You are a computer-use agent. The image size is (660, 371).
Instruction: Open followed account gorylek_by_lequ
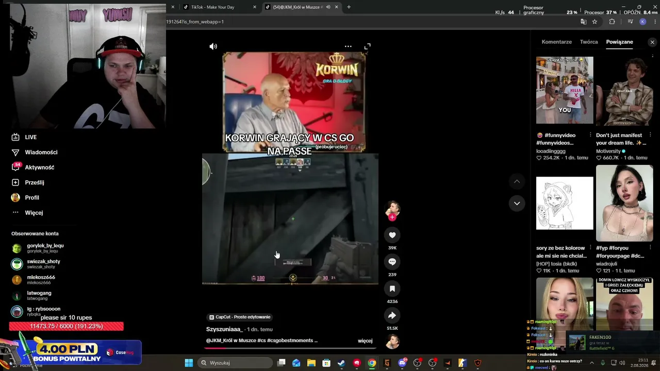click(38, 248)
